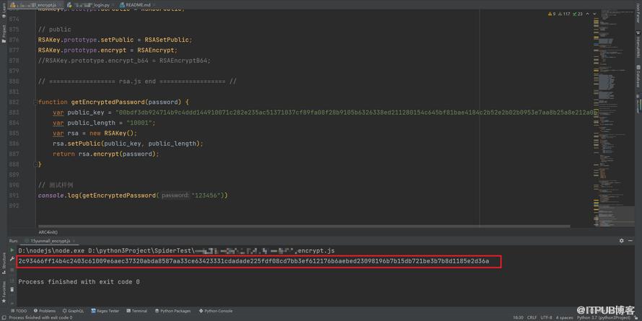Click line number 885 in the gutter
This screenshot has width=642, height=321.
tap(14, 133)
